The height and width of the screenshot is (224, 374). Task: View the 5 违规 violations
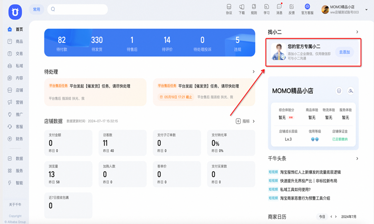point(237,43)
